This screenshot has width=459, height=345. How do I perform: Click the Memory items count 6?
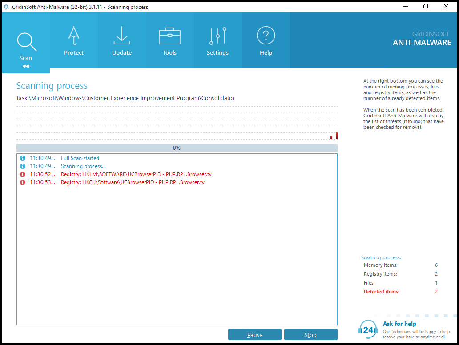pyautogui.click(x=436, y=265)
